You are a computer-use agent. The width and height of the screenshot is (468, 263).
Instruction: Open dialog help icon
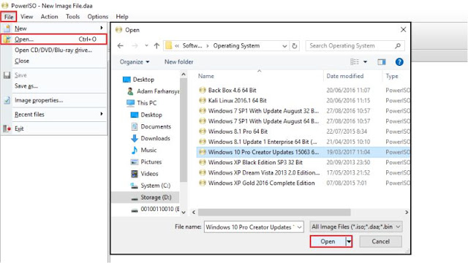399,62
